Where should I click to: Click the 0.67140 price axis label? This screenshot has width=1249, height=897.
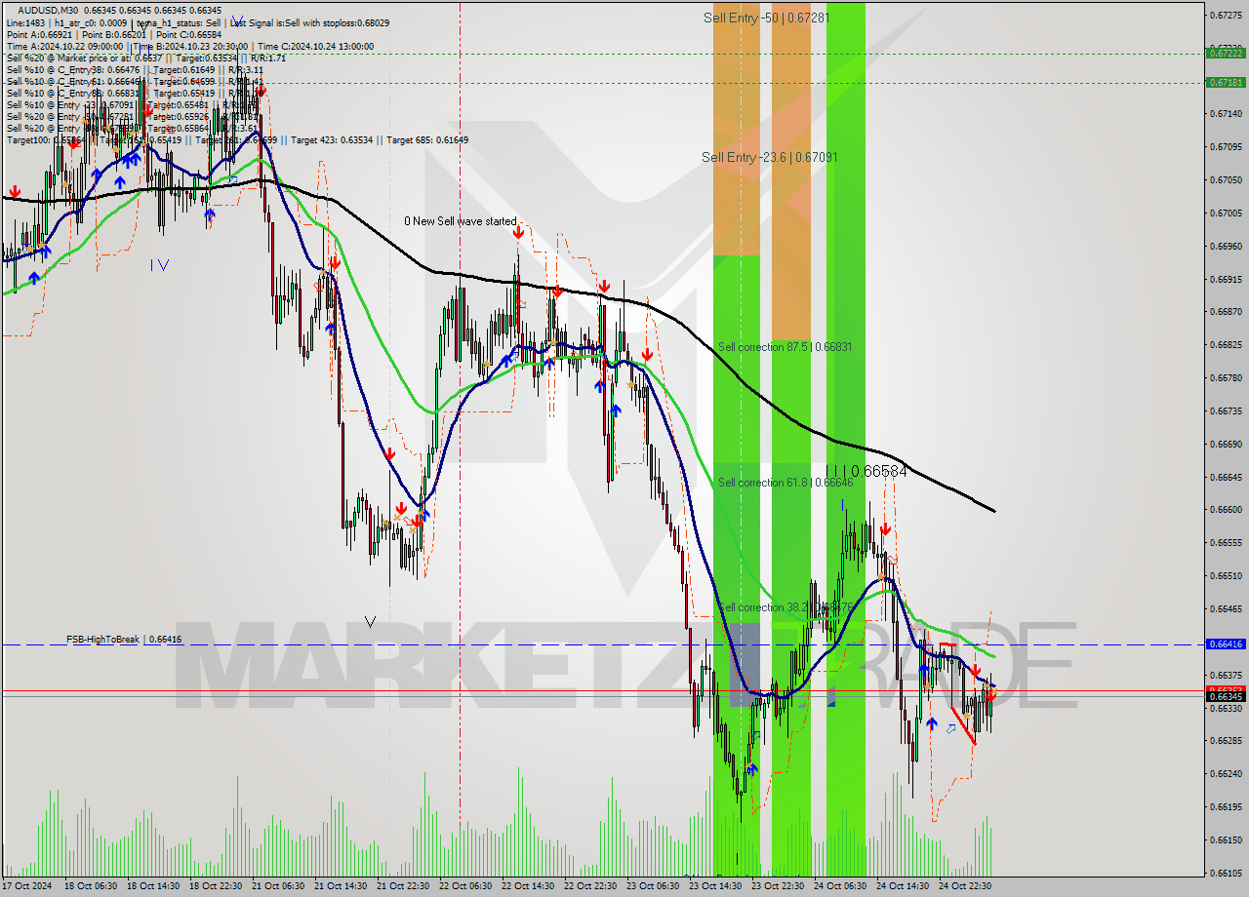[1226, 114]
